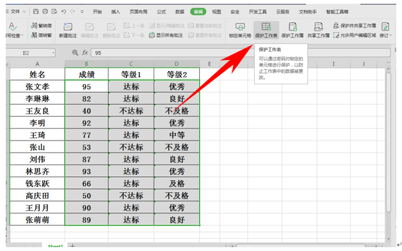This screenshot has height=251, width=402.
Task: Click 重置所有批注
Action: click(205, 35)
